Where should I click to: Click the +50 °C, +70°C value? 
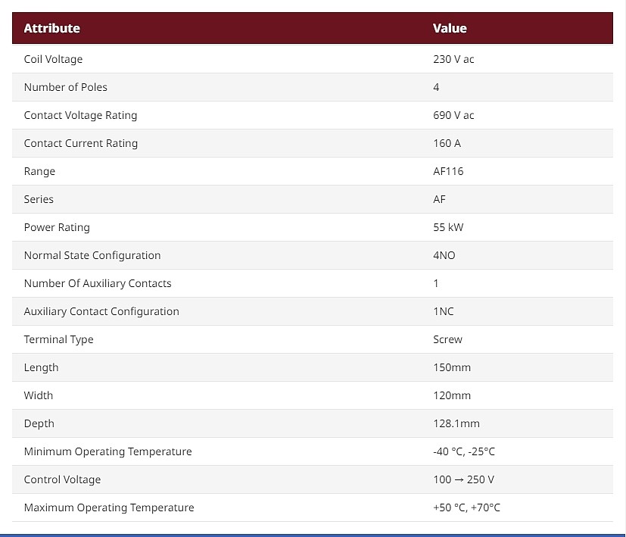tap(466, 507)
